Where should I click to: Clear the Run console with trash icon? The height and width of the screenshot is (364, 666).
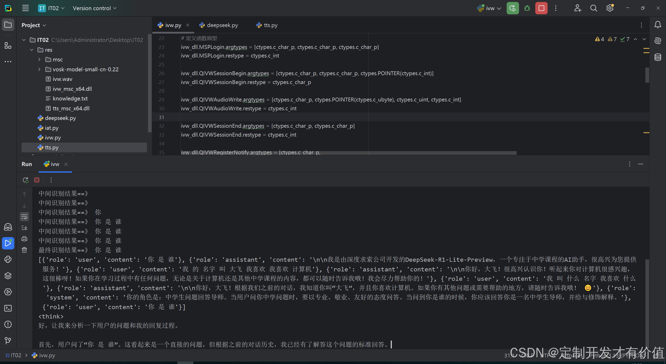click(24, 250)
